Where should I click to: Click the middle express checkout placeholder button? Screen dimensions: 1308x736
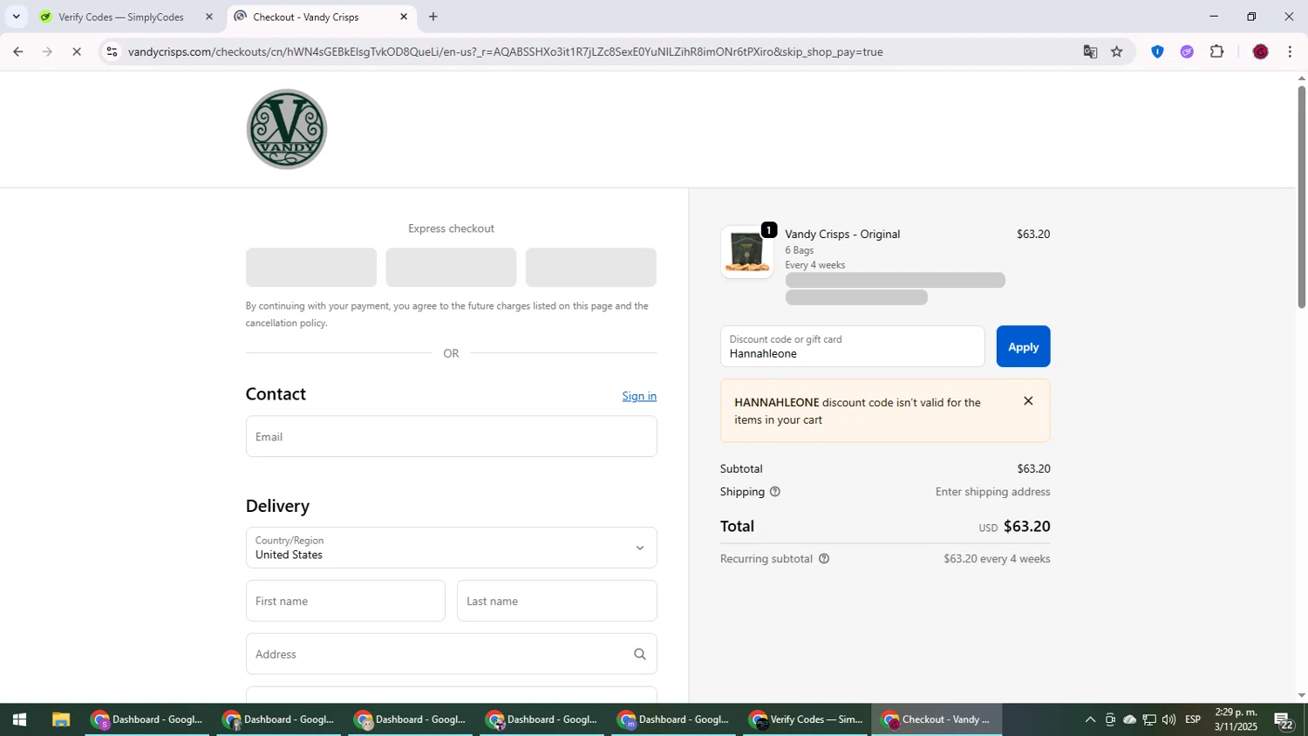(x=451, y=267)
